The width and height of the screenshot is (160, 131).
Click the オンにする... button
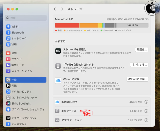139,65
